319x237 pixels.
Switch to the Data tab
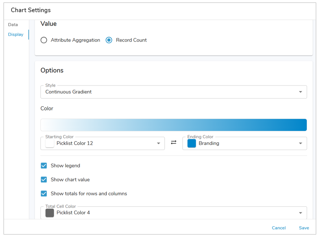pyautogui.click(x=13, y=25)
